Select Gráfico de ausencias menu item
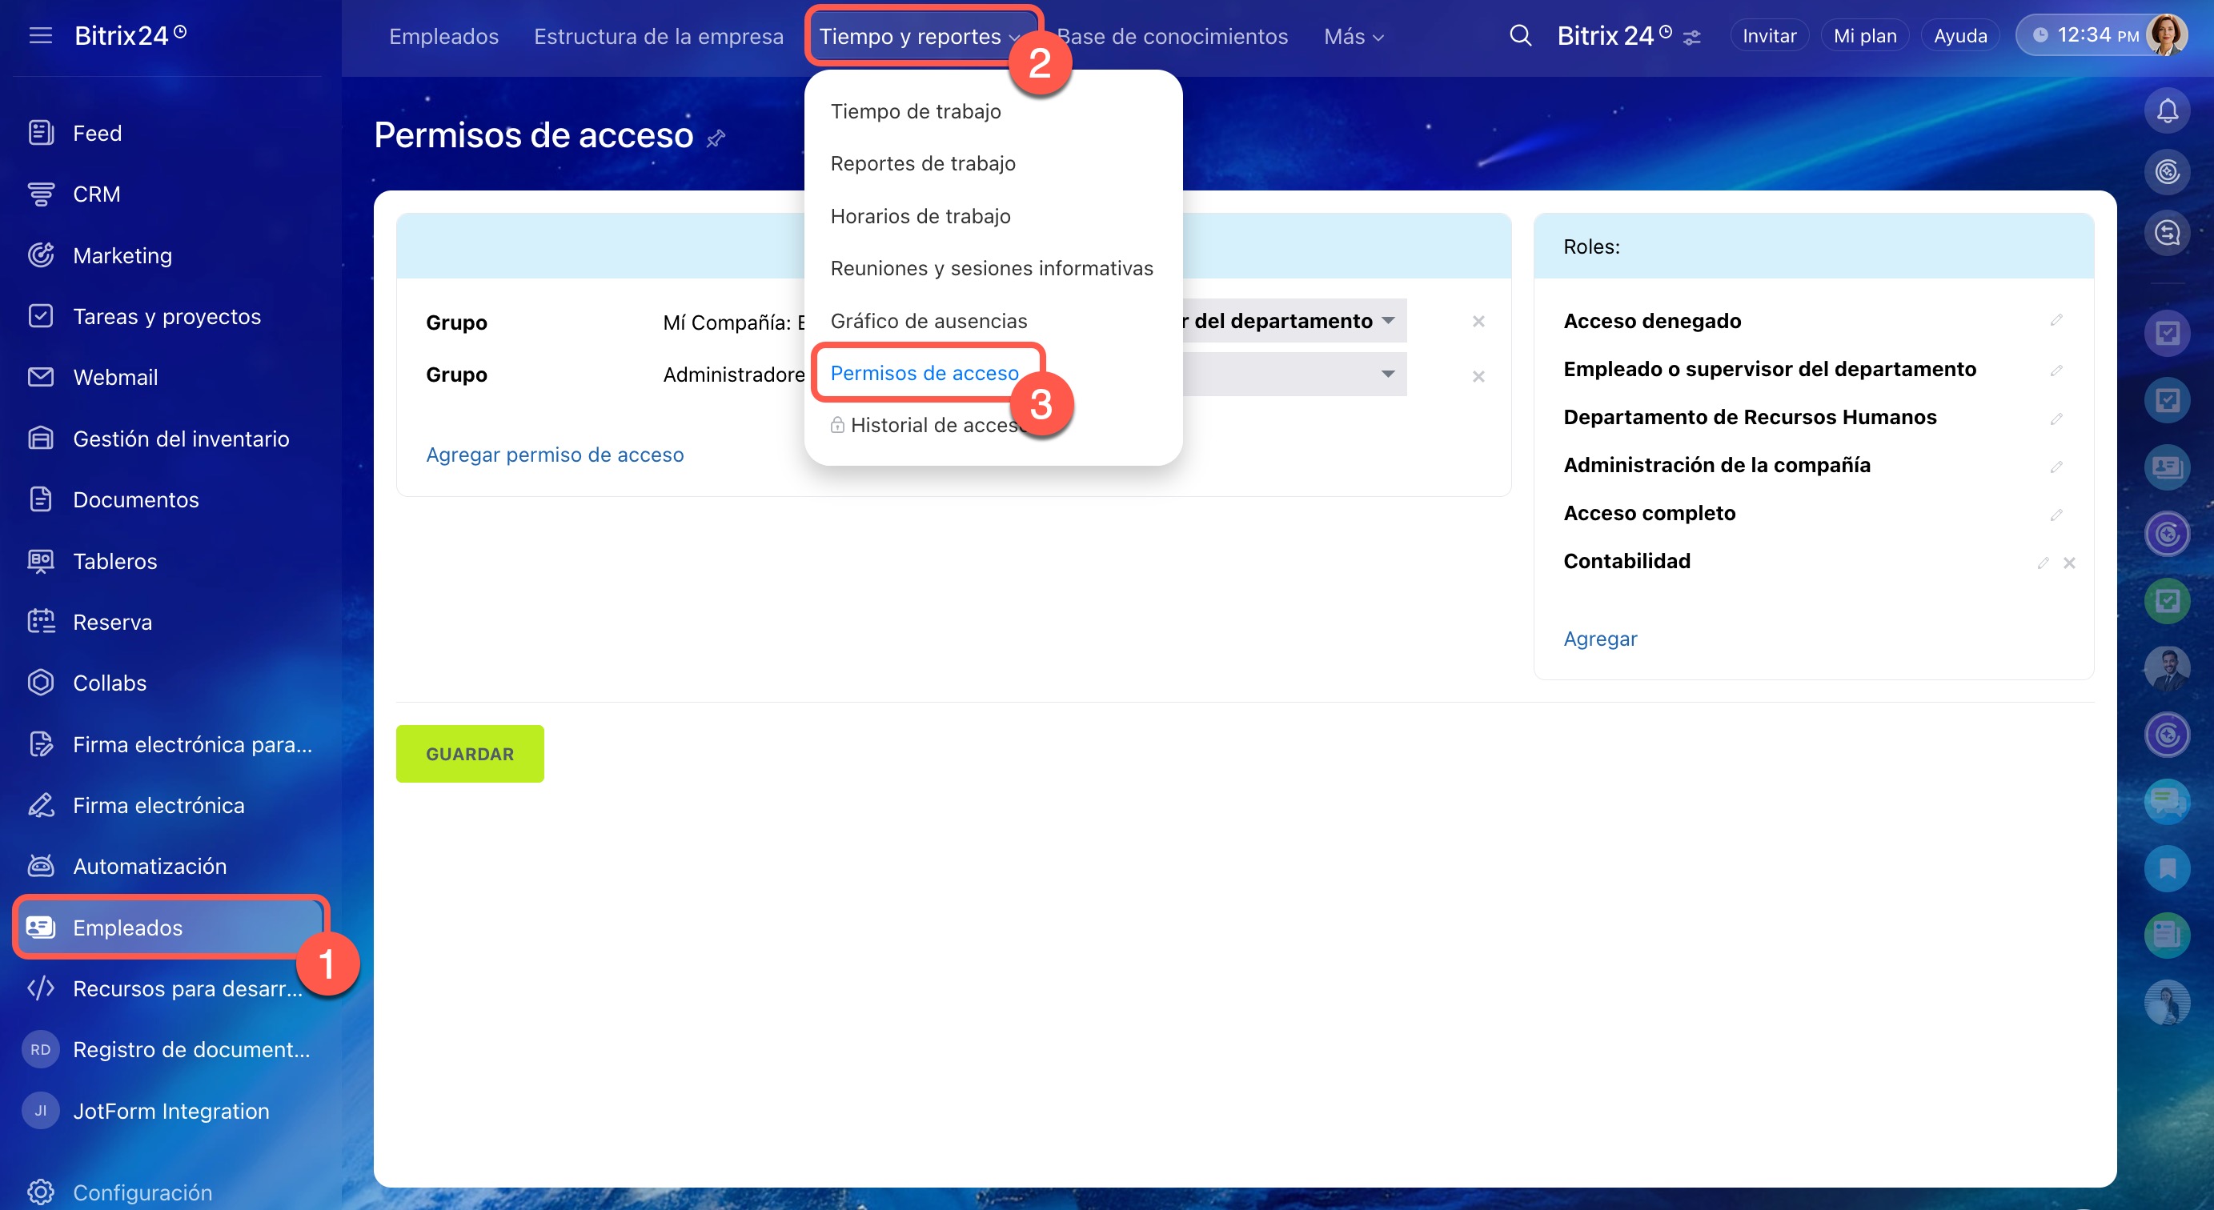The image size is (2214, 1210). click(x=929, y=321)
